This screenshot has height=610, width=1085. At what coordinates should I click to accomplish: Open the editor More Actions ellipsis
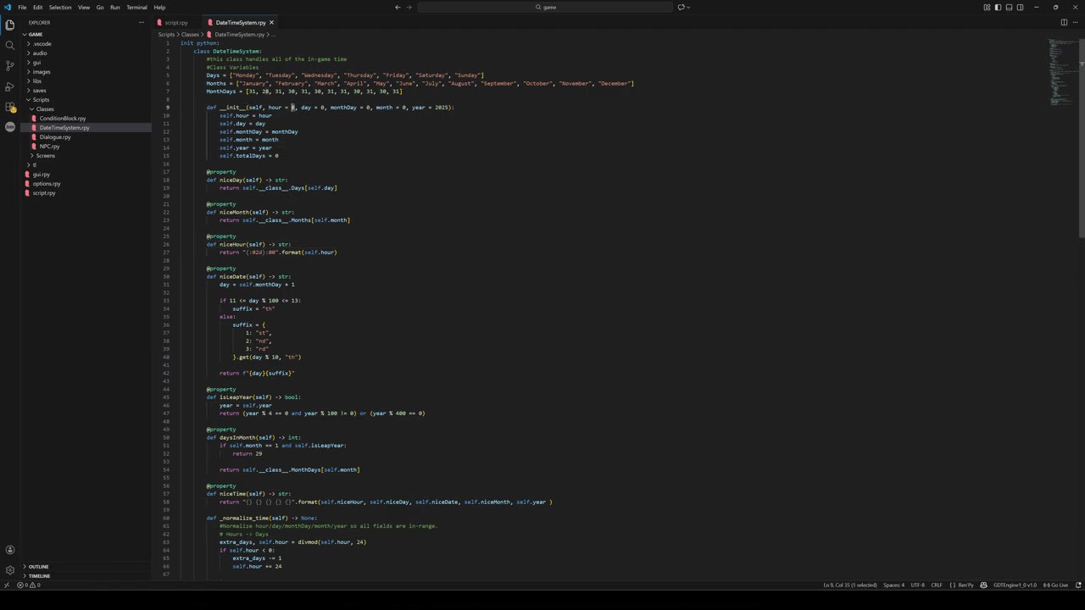(x=1075, y=23)
